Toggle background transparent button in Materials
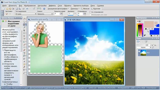 click(x=158, y=36)
